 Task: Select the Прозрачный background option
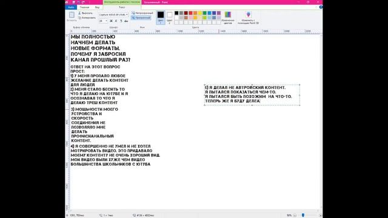click(x=141, y=18)
